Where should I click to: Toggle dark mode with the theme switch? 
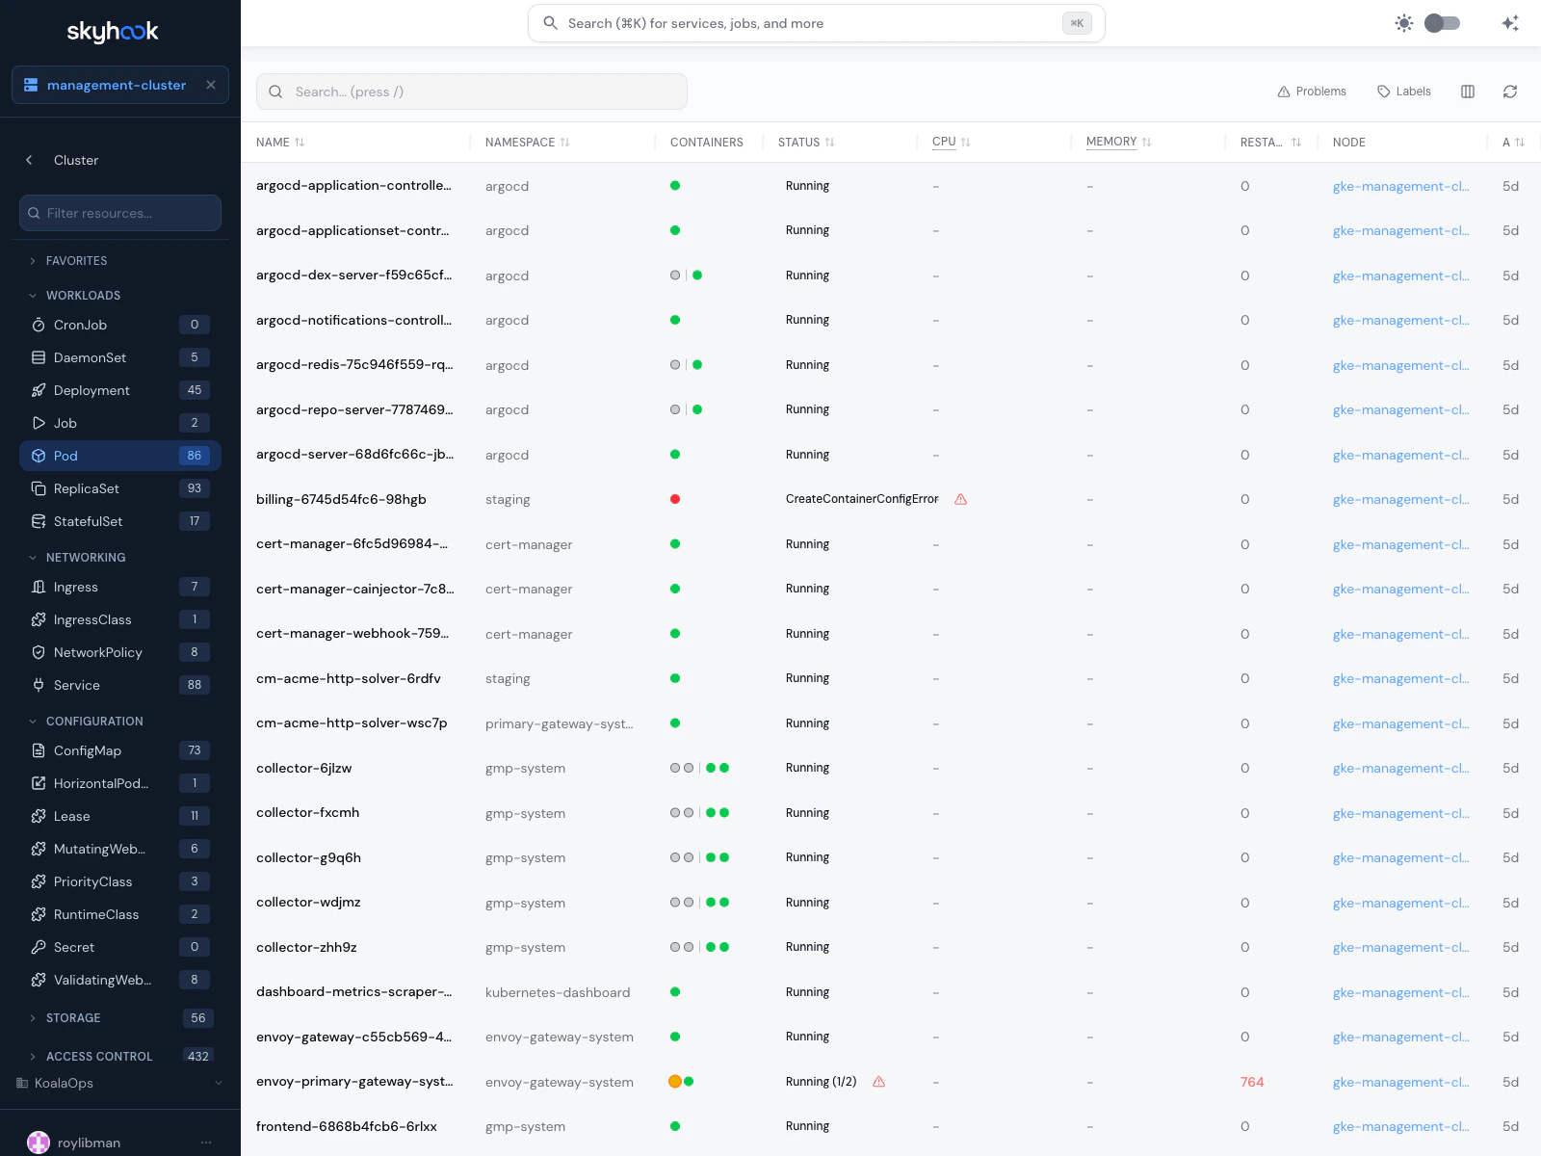click(1442, 22)
